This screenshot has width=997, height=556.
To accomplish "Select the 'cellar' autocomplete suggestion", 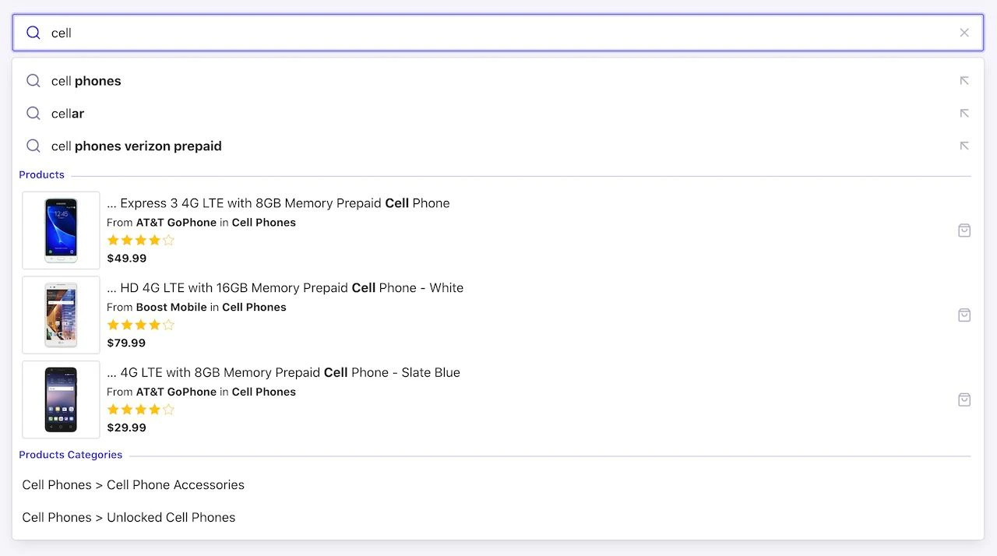I will pos(66,114).
